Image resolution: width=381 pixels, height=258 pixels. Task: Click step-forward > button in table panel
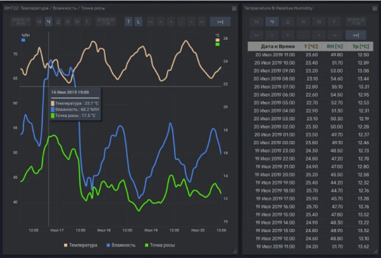tap(319, 35)
